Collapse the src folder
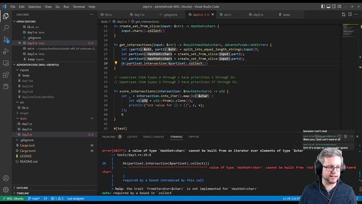Viewport: 362px width, 204px height. point(21,102)
